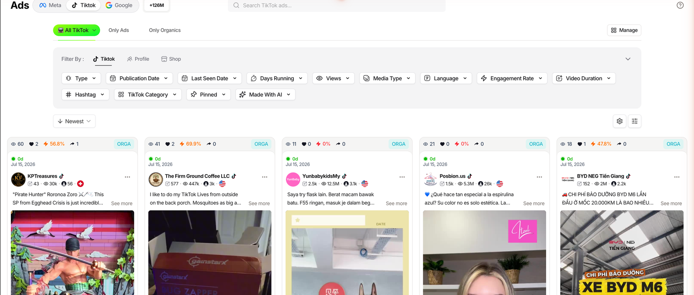Click See more on YunbabykidsMy description

pos(396,203)
